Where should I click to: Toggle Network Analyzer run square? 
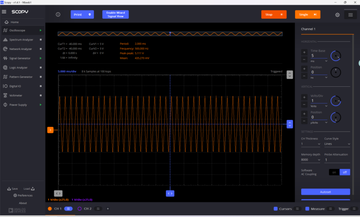point(41,49)
